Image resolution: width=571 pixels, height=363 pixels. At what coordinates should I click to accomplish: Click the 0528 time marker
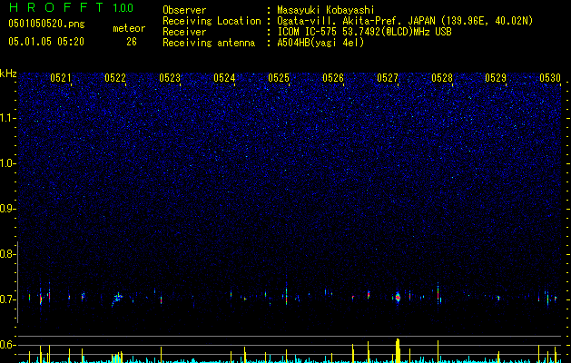[x=442, y=77]
